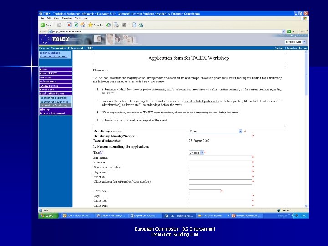
Task: Refresh the page with green arrows icon
Action: tap(76, 25)
